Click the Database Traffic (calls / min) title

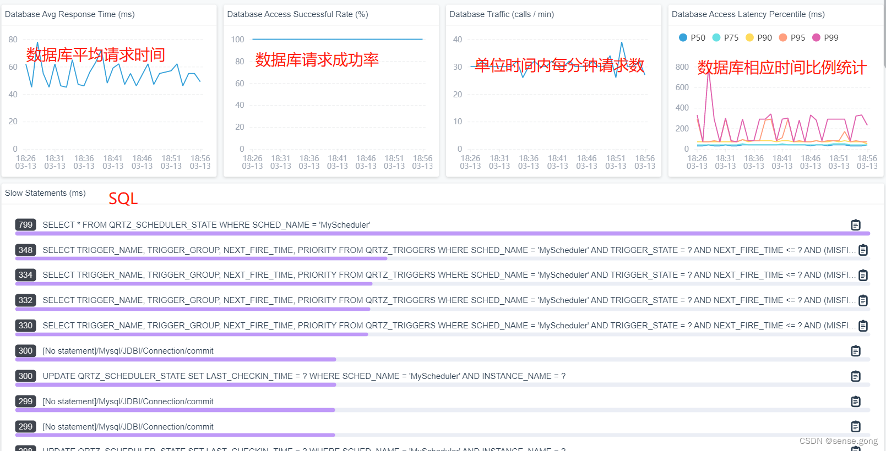point(502,14)
